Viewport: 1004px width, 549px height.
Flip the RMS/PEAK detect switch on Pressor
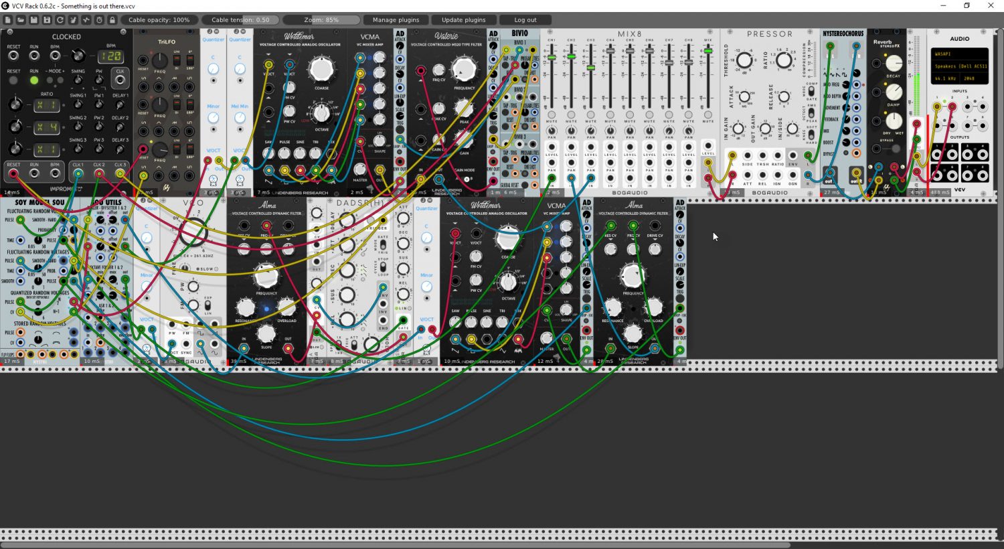pyautogui.click(x=811, y=112)
